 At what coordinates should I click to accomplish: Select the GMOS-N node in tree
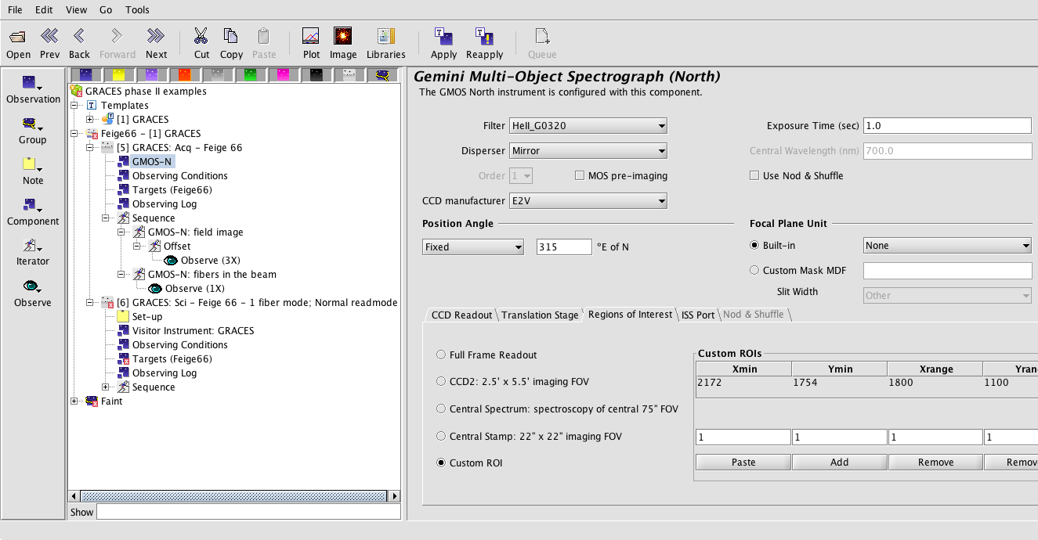click(x=153, y=161)
